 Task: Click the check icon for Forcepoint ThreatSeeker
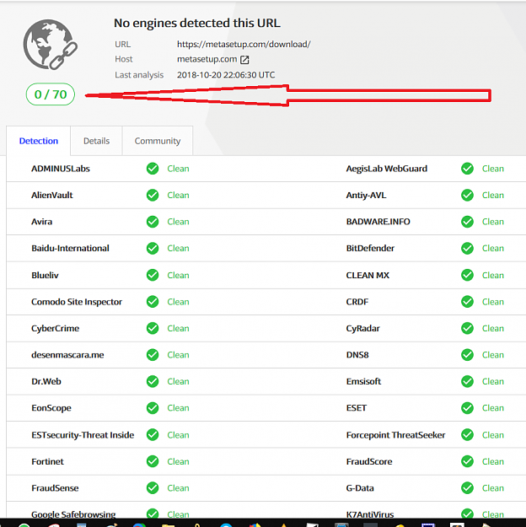click(x=467, y=435)
